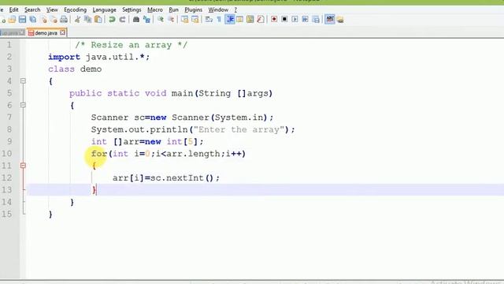The width and height of the screenshot is (504, 284).
Task: Open the Encoding menu
Action: tap(76, 9)
